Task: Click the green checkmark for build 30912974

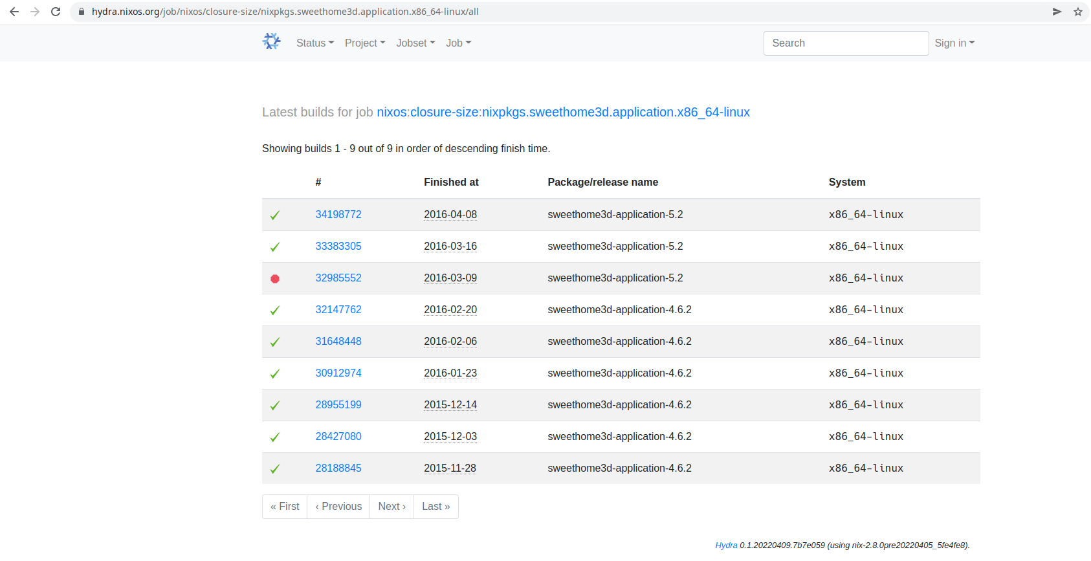Action: [x=275, y=374]
